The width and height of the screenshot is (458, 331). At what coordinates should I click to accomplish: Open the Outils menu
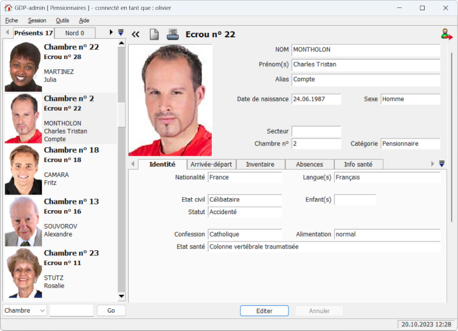coord(62,20)
